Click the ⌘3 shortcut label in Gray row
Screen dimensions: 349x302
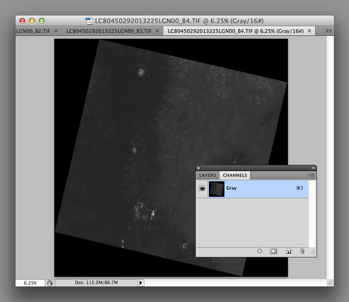click(300, 188)
